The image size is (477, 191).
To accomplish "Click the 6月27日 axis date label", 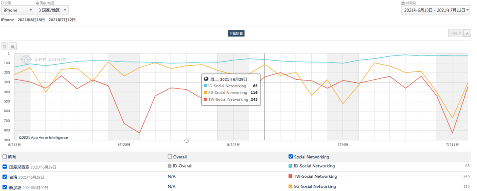I will tap(233, 145).
